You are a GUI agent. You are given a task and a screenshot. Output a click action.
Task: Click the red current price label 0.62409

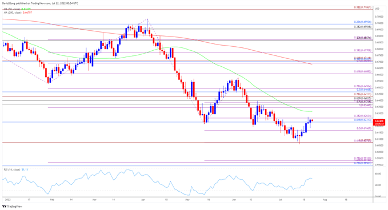tap(379, 122)
